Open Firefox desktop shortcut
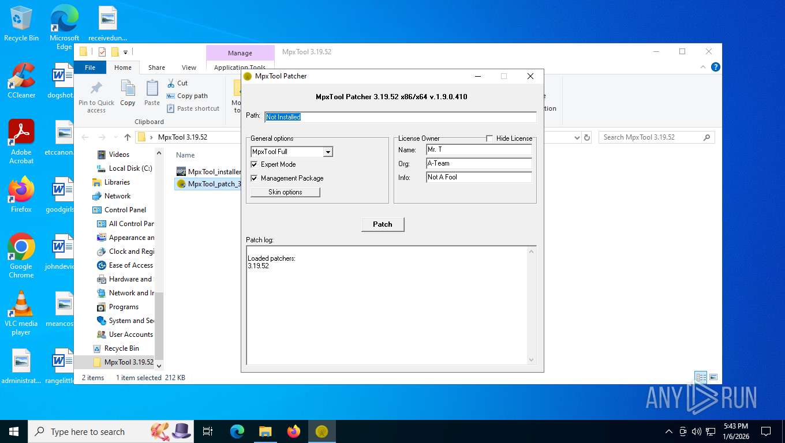 coord(21,195)
